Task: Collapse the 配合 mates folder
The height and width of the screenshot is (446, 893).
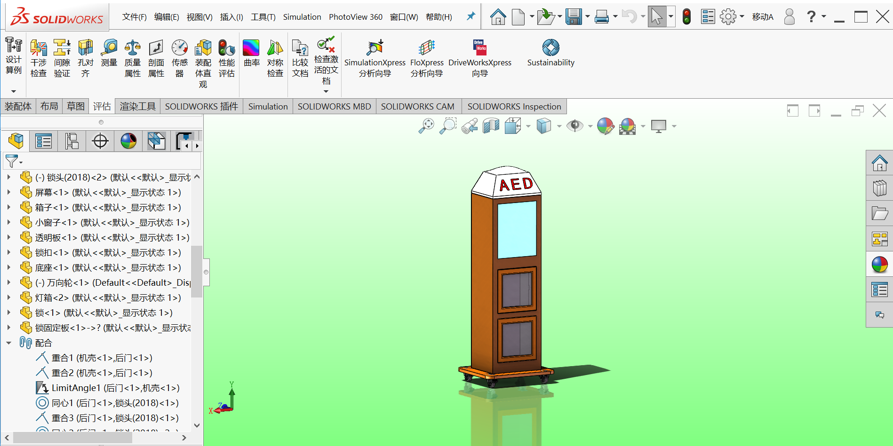Action: (x=8, y=343)
